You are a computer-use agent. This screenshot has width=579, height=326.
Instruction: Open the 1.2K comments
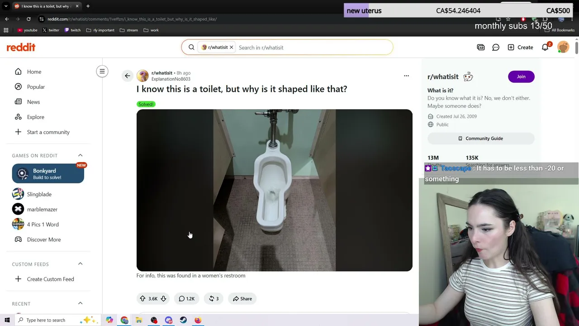tap(186, 298)
